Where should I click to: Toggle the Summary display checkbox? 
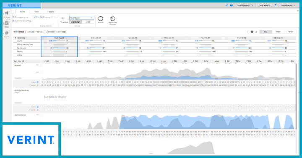pos(42,17)
